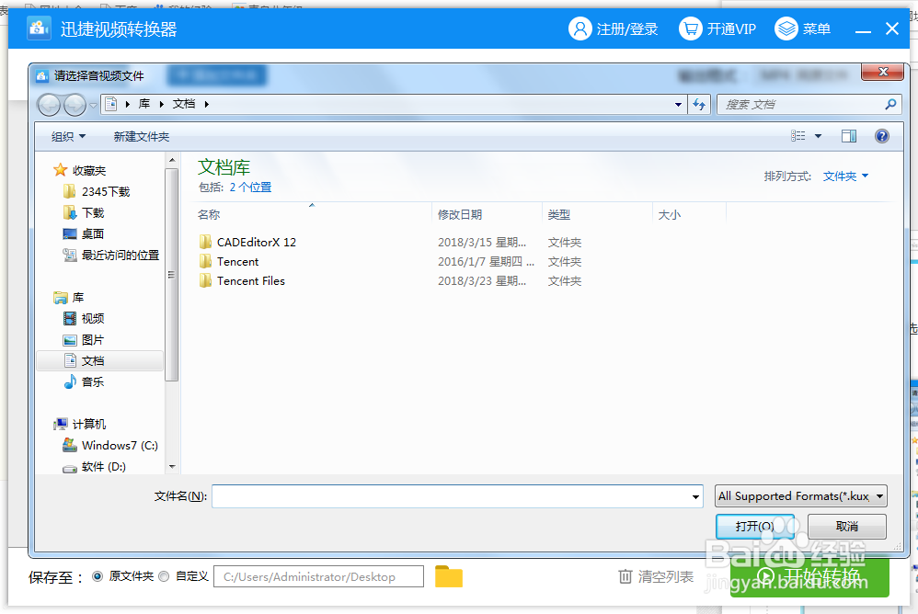This screenshot has width=918, height=614.
Task: Click the search magnifier icon
Action: tap(890, 104)
